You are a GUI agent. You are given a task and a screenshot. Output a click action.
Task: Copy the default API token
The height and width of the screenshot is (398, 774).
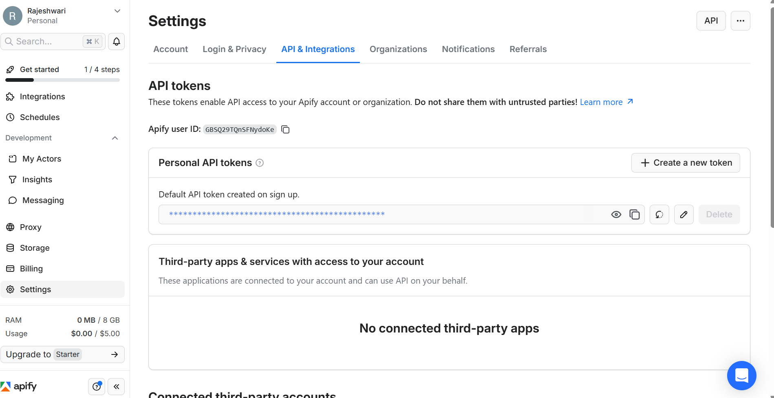coord(635,214)
